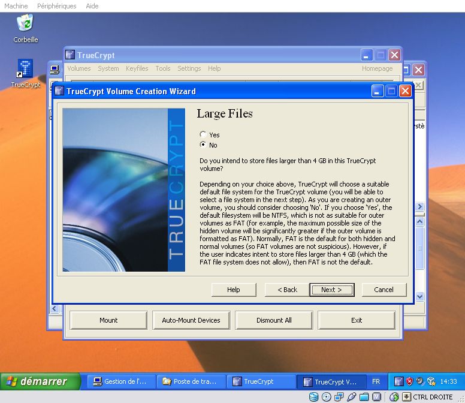
Task: Open wizard Help button
Action: [234, 290]
